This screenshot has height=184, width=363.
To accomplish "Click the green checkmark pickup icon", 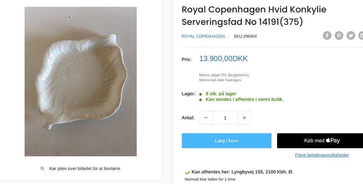I will click(x=188, y=172).
